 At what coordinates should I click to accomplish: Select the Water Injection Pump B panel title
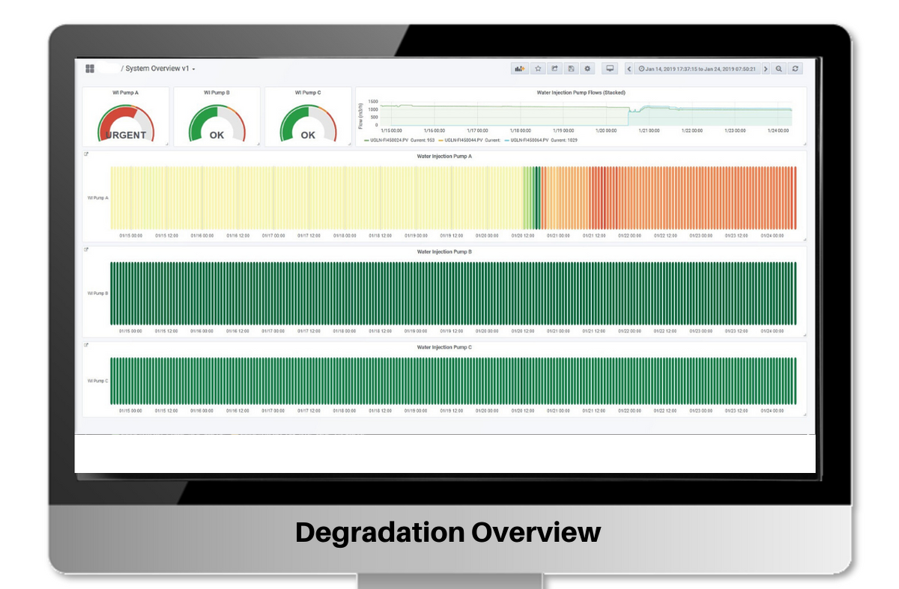446,252
